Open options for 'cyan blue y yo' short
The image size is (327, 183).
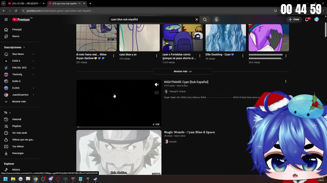157,56
